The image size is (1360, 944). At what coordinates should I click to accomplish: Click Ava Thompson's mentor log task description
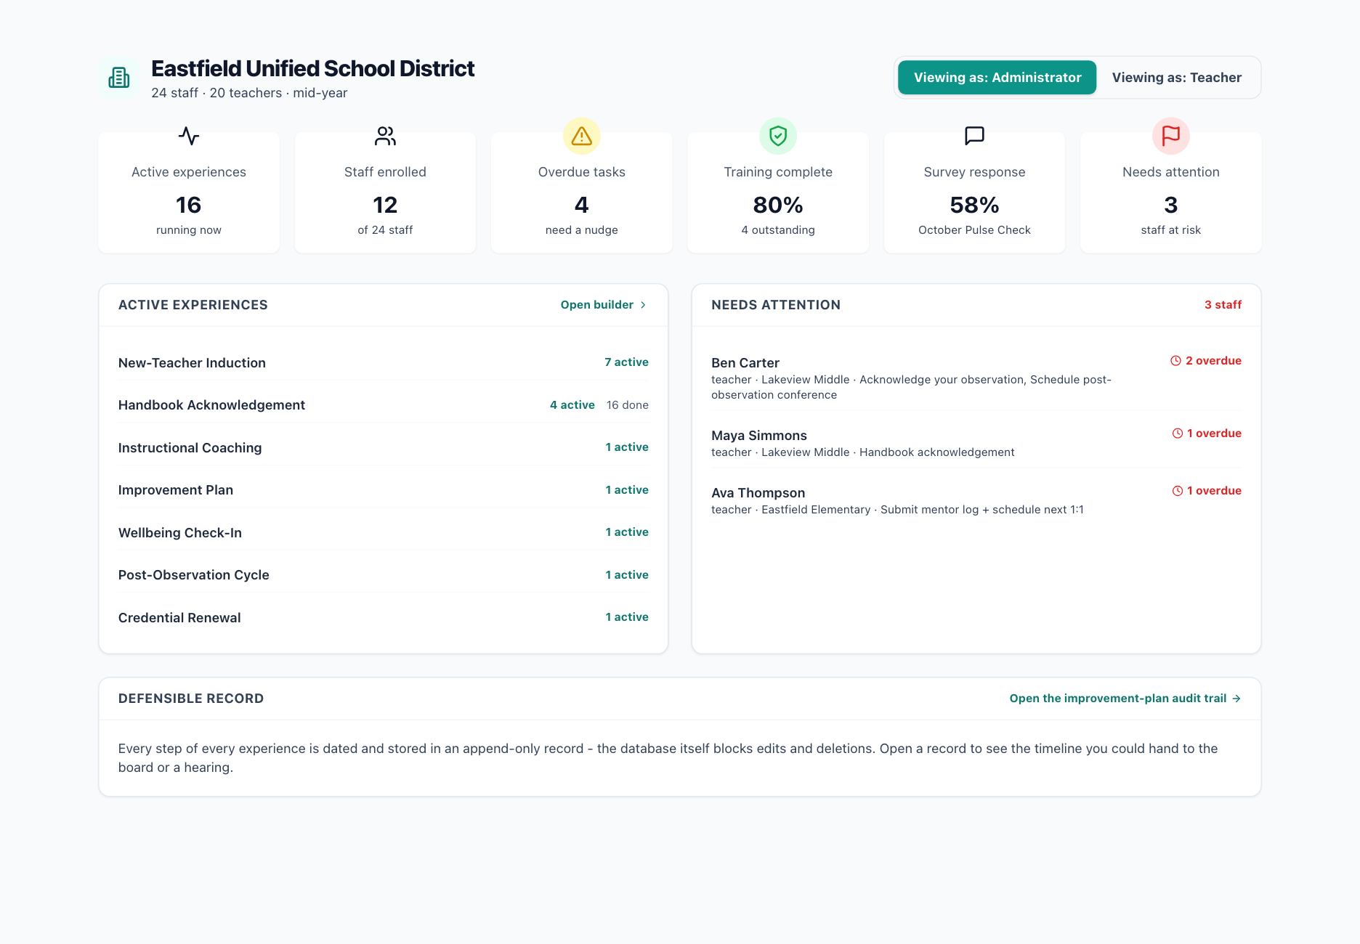point(897,510)
